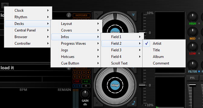Viewport: 203px width, 108px height.
Task: Click the channel volume fader below PFL
Action: point(192,85)
